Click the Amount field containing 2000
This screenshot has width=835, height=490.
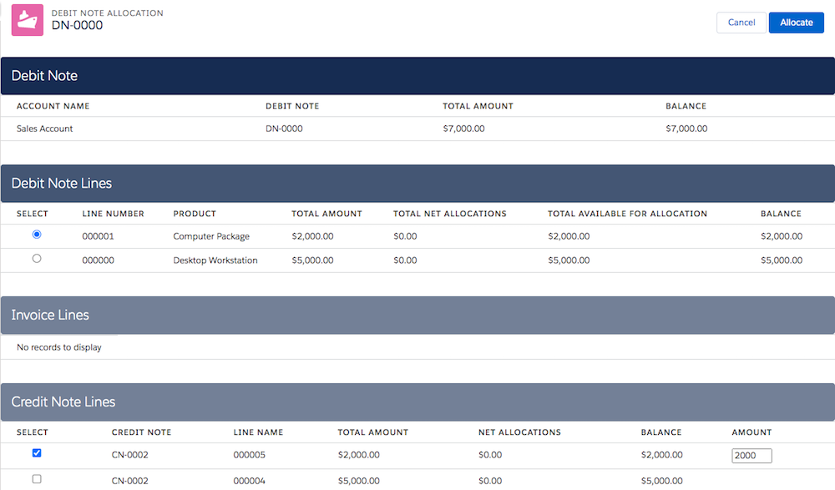751,456
